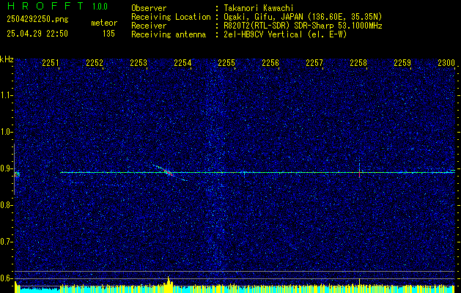Click the 0.9 kHz axis label
This screenshot has width=461, height=293.
(7, 168)
